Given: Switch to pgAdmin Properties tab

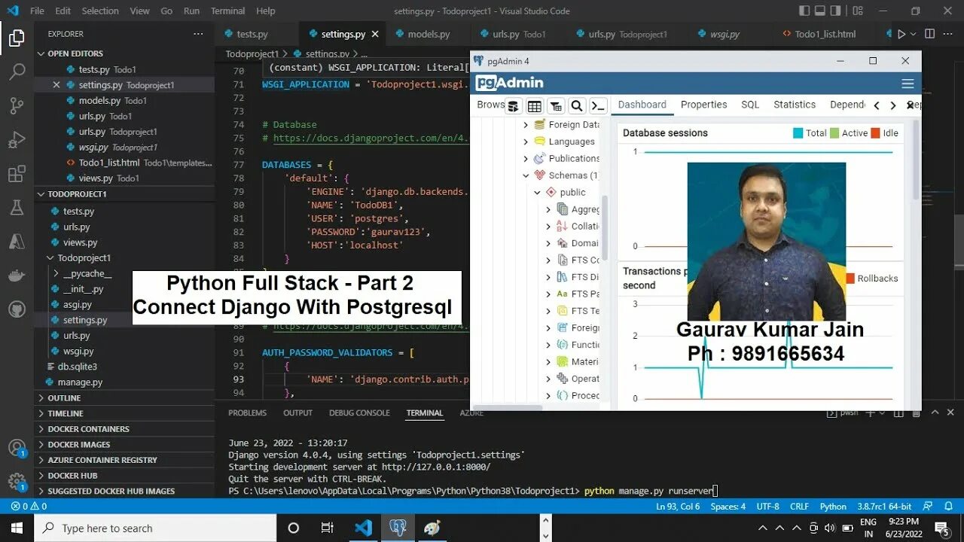Looking at the screenshot, I should (x=703, y=105).
